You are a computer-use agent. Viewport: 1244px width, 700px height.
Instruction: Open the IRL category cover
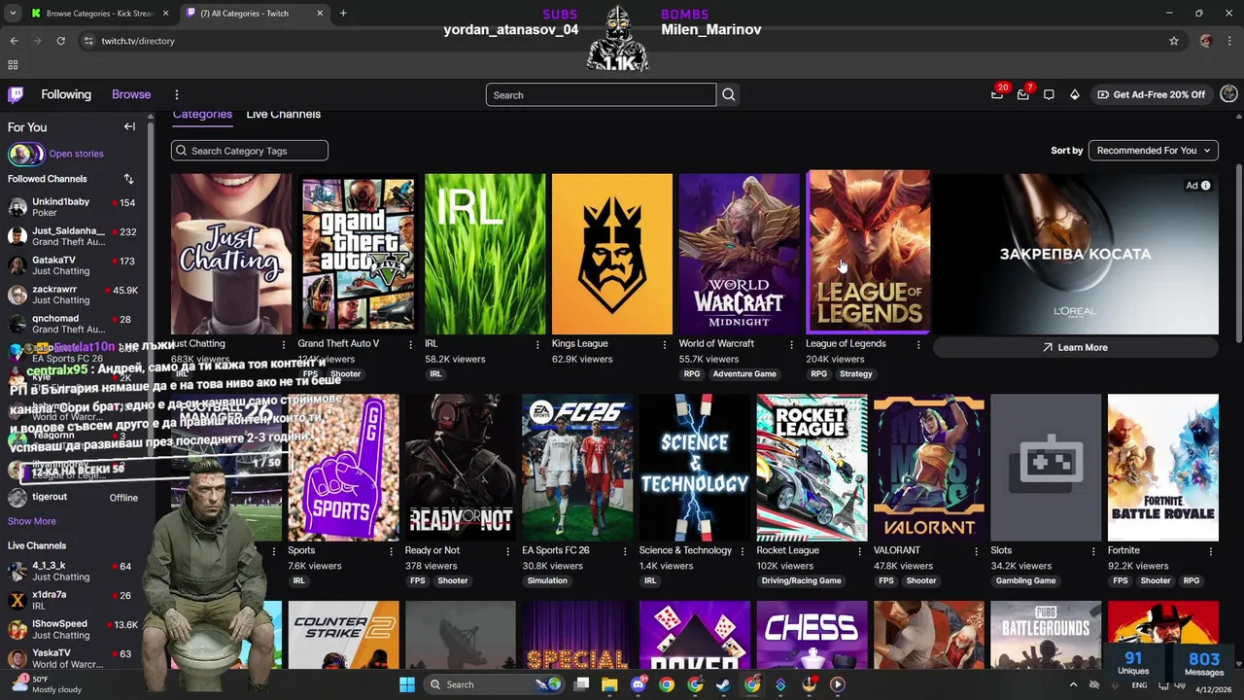[x=485, y=253]
